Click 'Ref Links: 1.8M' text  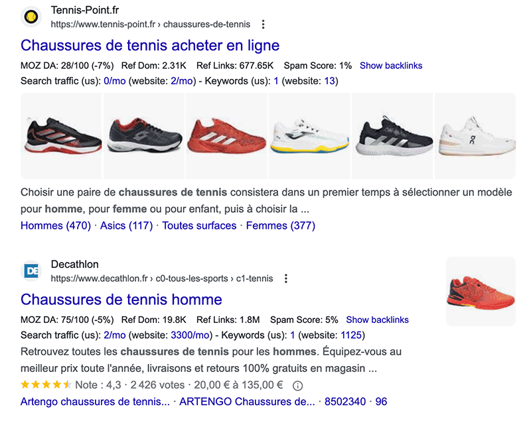pyautogui.click(x=228, y=320)
